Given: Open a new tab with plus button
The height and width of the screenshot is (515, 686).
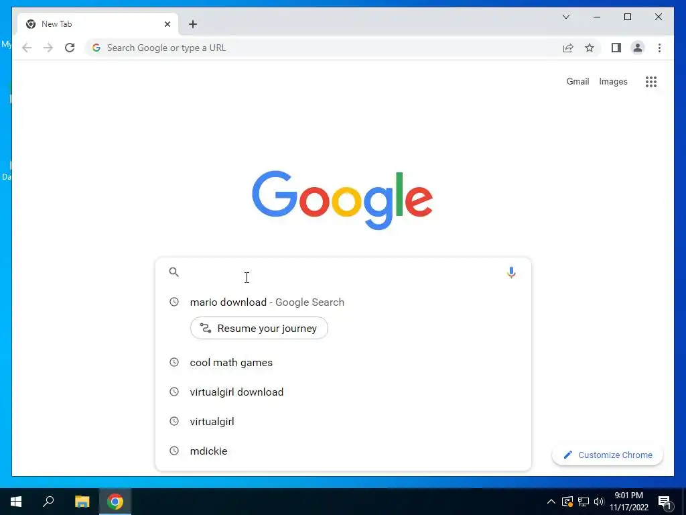Looking at the screenshot, I should [193, 24].
